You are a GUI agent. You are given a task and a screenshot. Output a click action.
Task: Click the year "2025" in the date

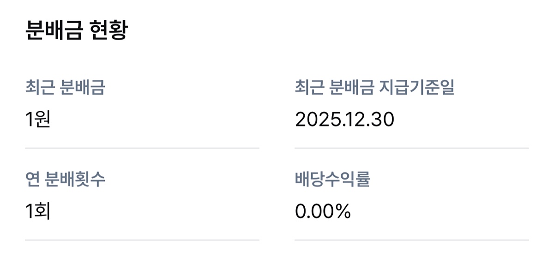coord(312,120)
